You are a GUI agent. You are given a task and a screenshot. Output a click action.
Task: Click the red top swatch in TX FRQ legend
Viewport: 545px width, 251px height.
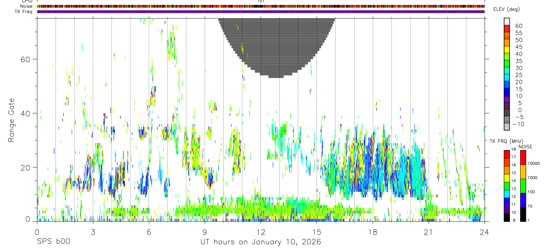coord(507,154)
